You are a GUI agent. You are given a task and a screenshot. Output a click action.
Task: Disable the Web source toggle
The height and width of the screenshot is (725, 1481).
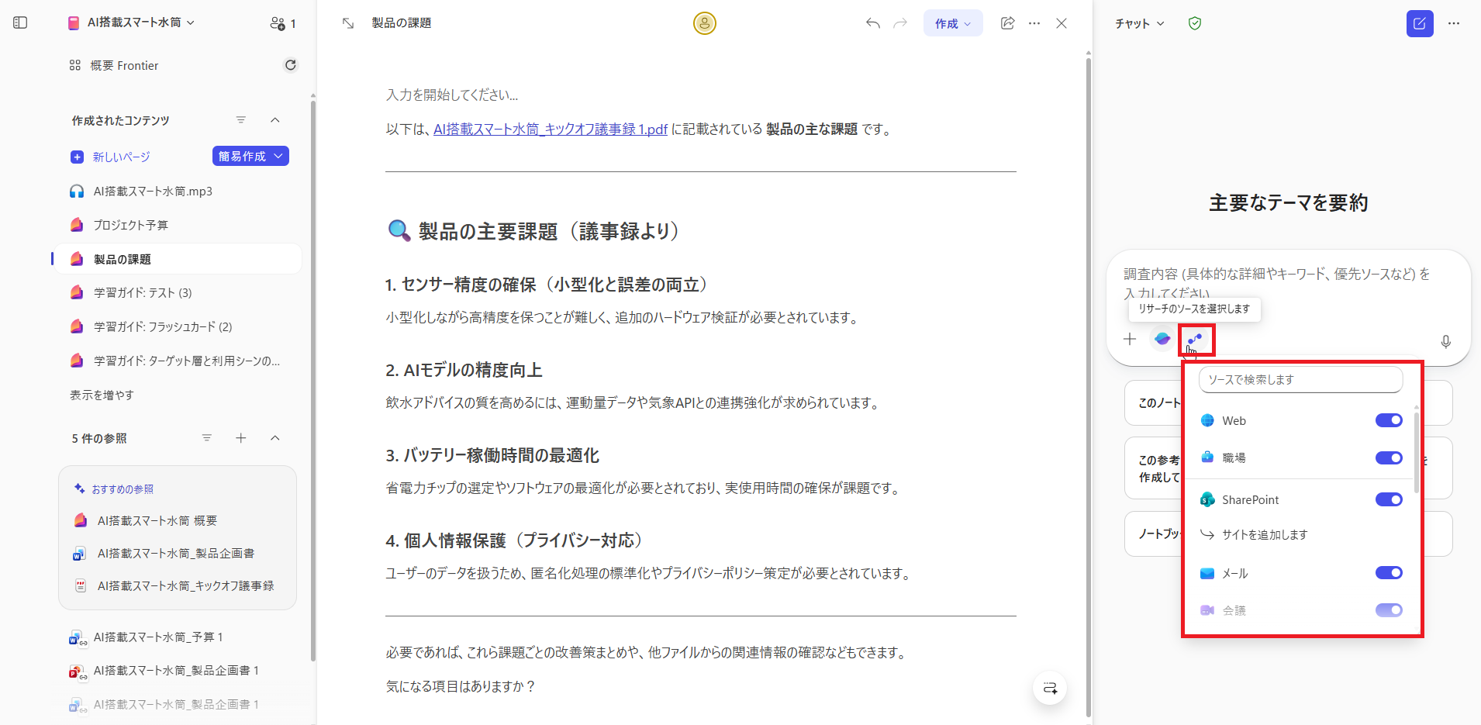[x=1388, y=419]
